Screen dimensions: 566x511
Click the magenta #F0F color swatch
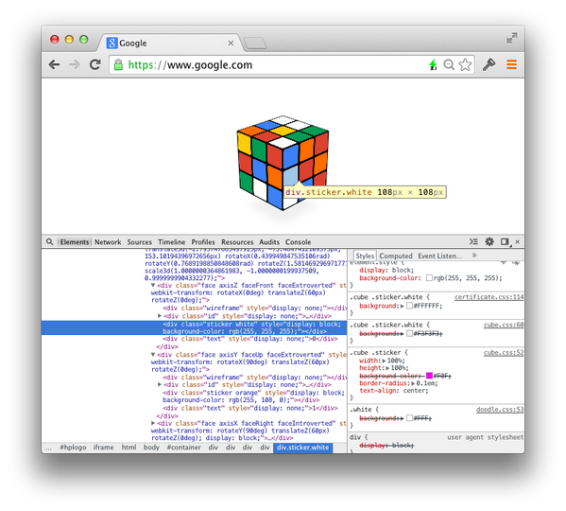(x=429, y=376)
